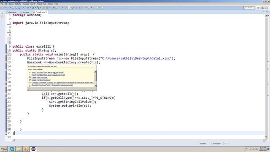Switch to the second .java editor tab
The height and width of the screenshot is (152, 270).
pyautogui.click(x=25, y=12)
